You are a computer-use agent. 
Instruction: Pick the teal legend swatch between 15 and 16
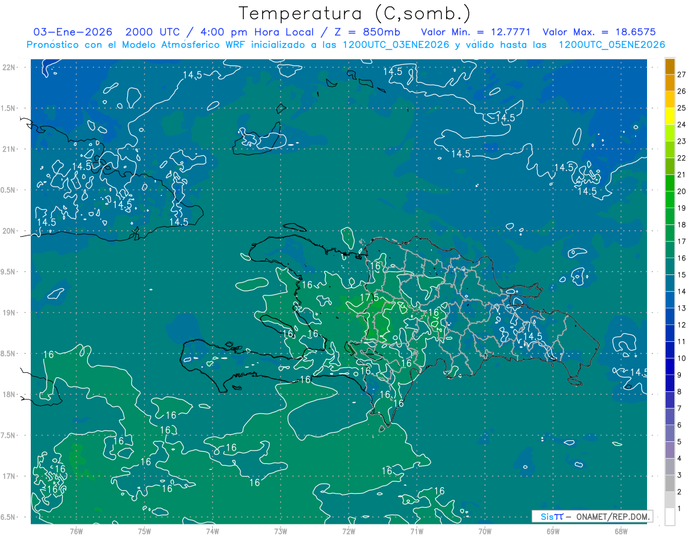[x=670, y=266]
